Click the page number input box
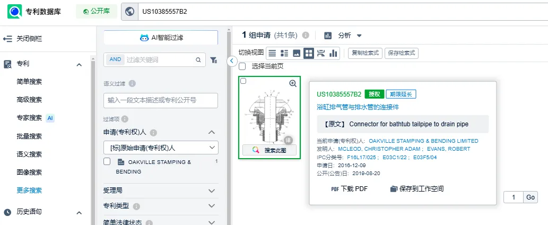Viewport: 548px width, 225px height. (x=514, y=197)
